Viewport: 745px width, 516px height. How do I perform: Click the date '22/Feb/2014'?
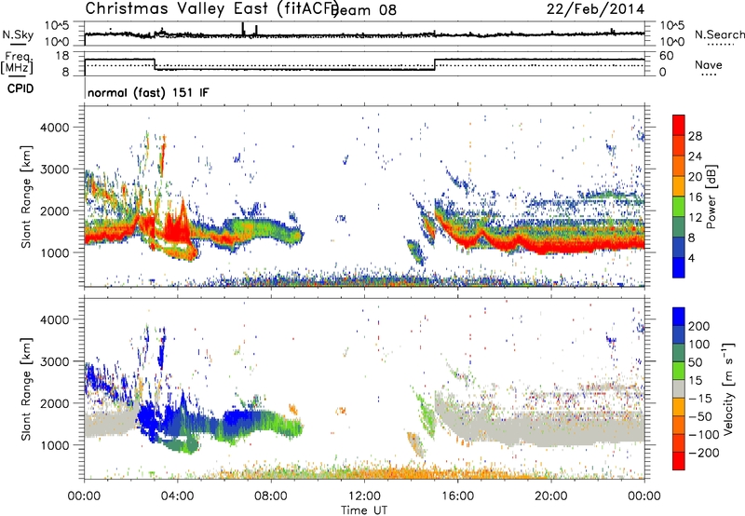596,8
